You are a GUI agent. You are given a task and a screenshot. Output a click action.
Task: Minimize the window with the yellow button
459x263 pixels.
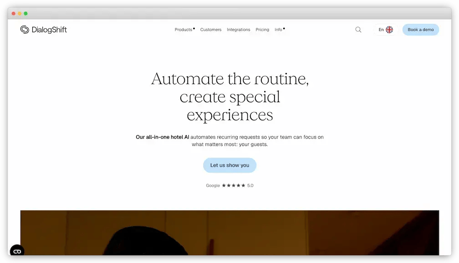click(20, 14)
